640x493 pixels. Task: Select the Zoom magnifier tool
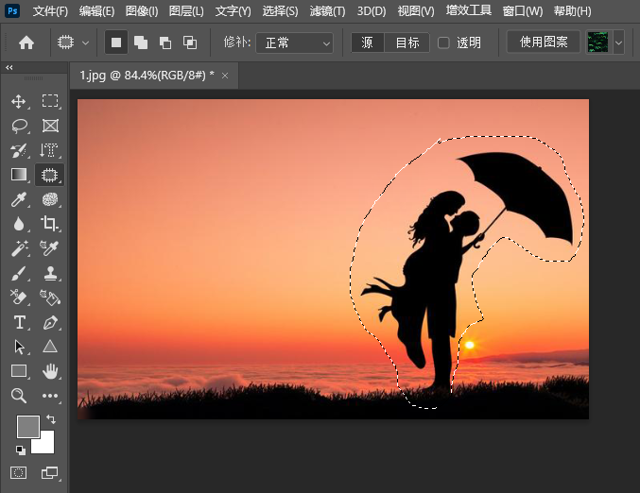pyautogui.click(x=19, y=396)
